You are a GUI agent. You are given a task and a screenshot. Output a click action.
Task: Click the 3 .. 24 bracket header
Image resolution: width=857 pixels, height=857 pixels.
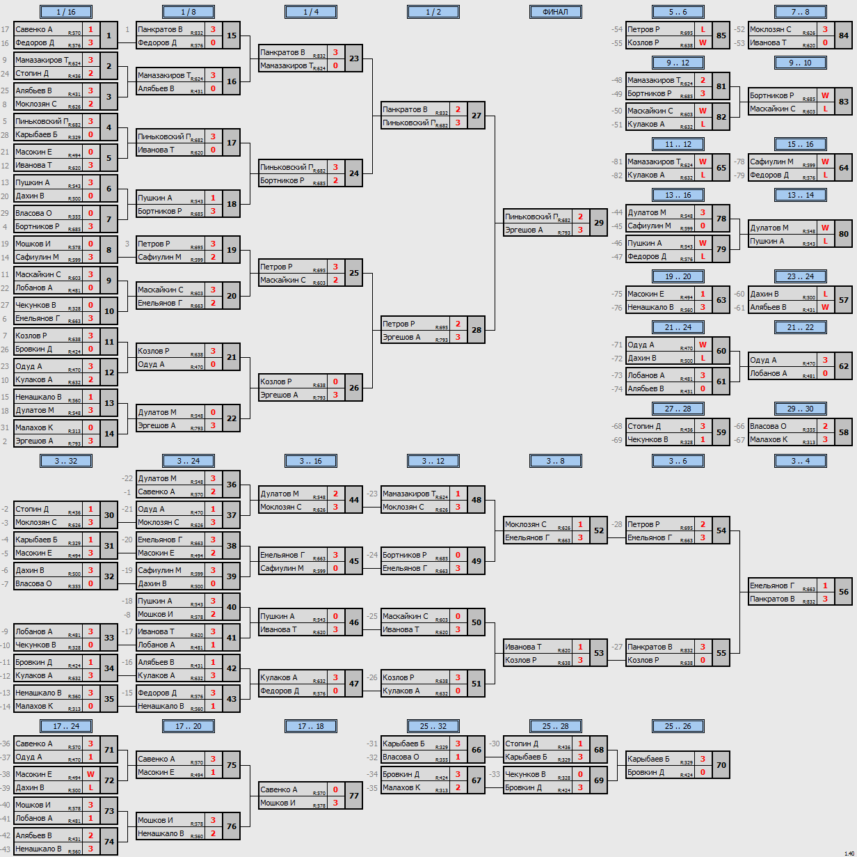[189, 461]
